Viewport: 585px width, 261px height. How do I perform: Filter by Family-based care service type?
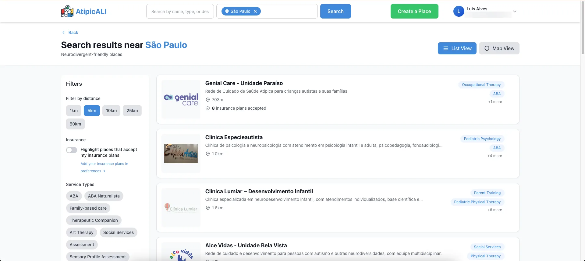point(88,208)
